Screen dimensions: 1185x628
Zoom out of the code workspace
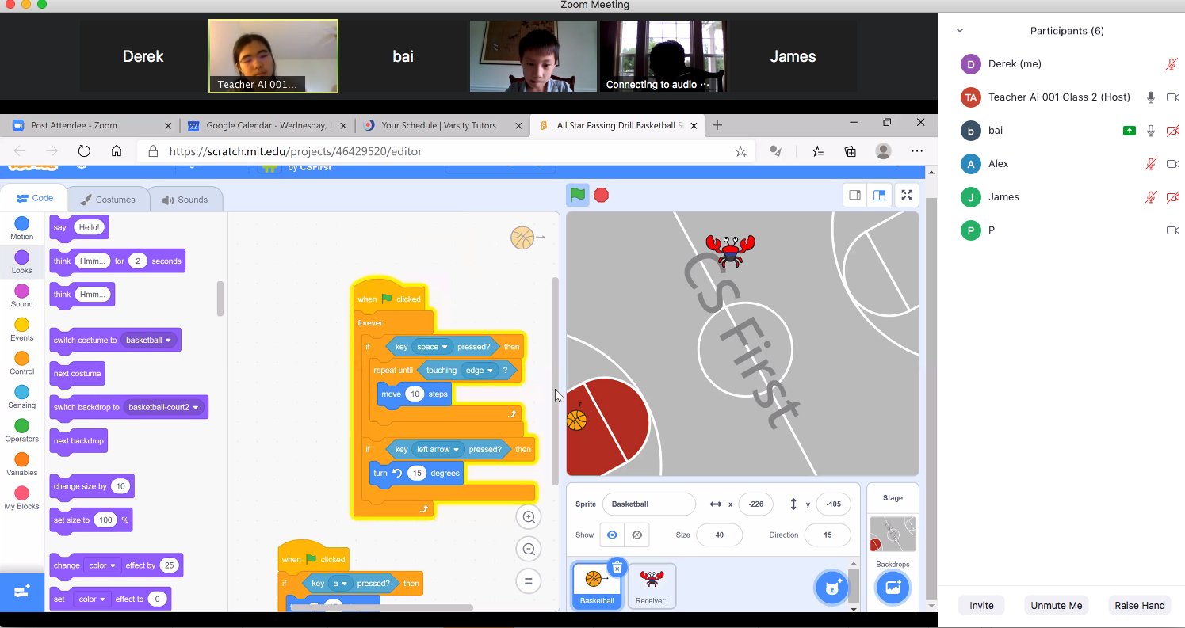(529, 549)
